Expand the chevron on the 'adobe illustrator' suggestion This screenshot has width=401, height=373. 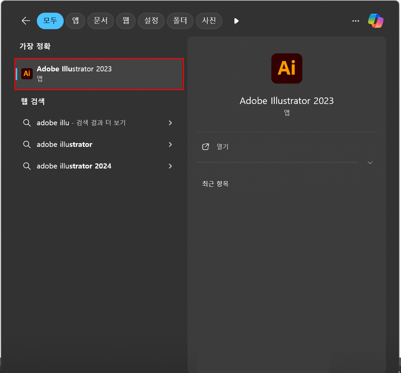click(170, 145)
